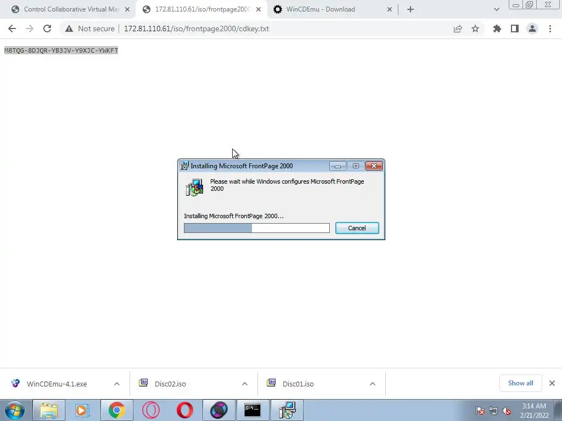Minimize the Installing Microsoft FrontPage 2000 dialog
This screenshot has height=421, width=562.
coord(338,166)
